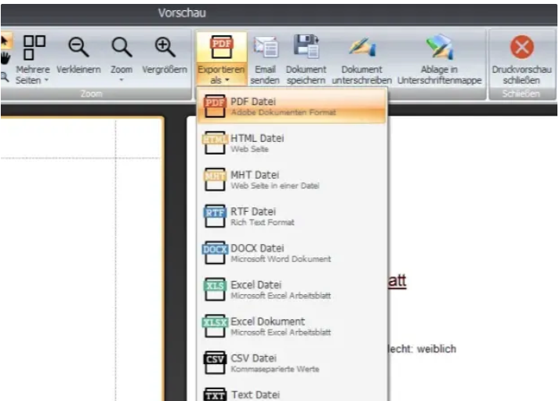Image resolution: width=559 pixels, height=401 pixels.
Task: Select the hand pan tool icon
Action: tap(5, 56)
